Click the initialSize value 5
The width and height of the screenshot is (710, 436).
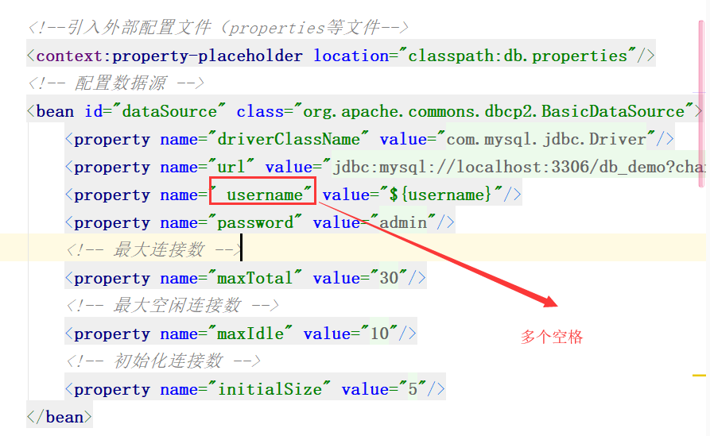point(413,389)
